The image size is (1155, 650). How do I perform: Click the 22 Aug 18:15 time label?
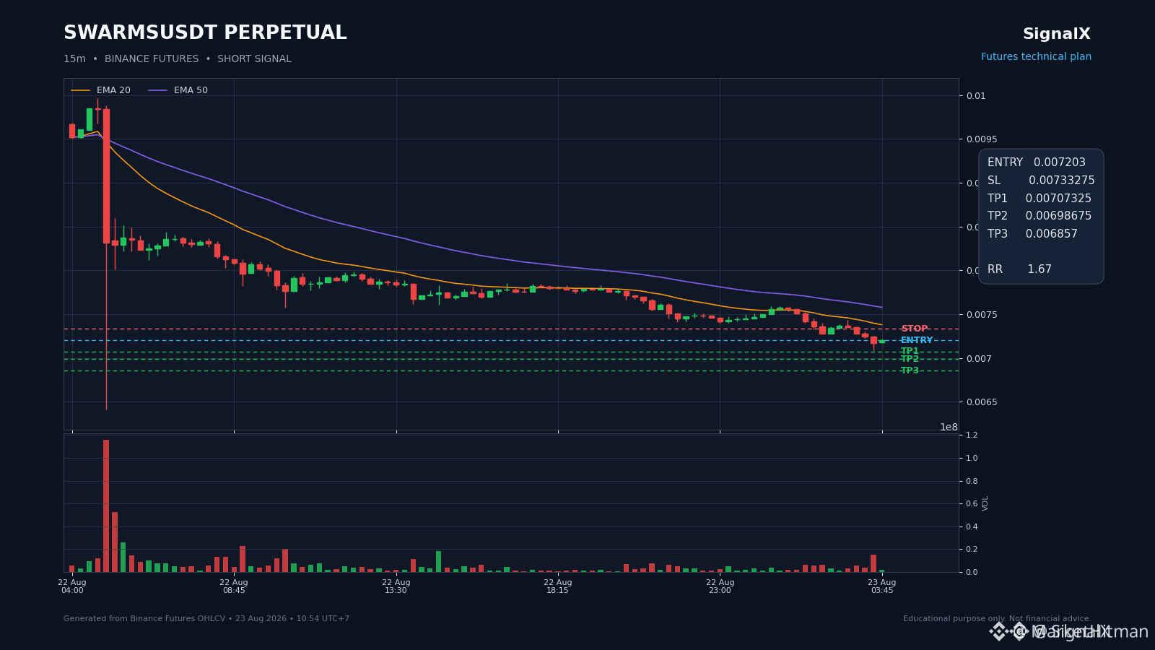(x=558, y=586)
